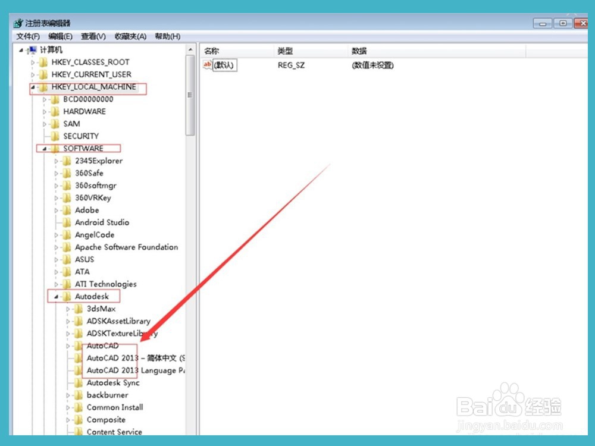Viewport: 595px width, 446px height.
Task: Select the 360softmgr folder icon
Action: coord(67,186)
